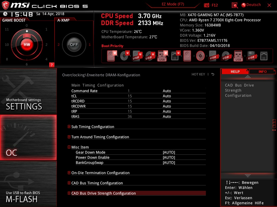Collapse help panel using top handle icon
The width and height of the screenshot is (277, 207).
point(247,76)
